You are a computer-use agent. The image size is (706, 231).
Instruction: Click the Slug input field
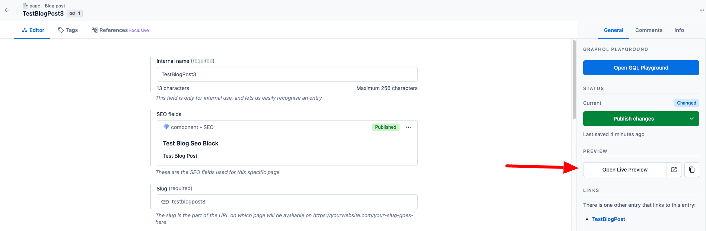(290, 202)
